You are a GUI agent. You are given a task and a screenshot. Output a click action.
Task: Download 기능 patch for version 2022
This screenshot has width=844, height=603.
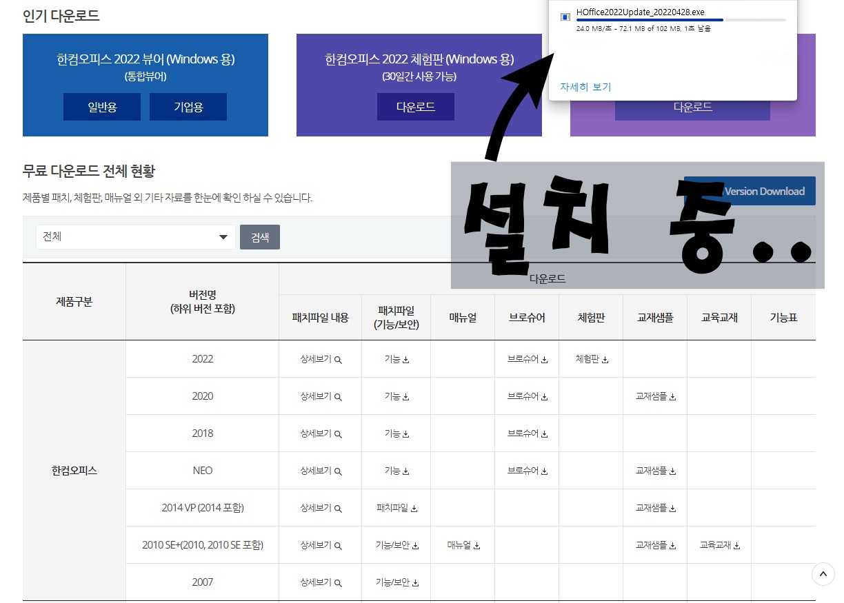[396, 359]
